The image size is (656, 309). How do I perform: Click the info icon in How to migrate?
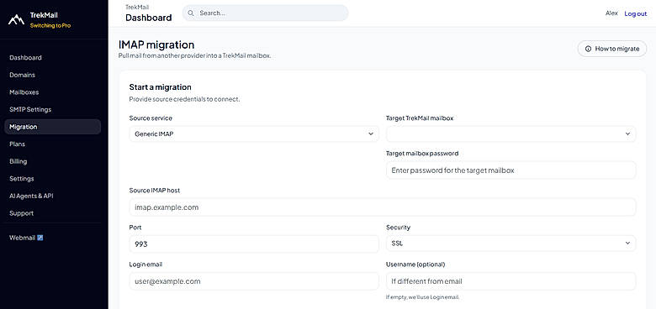588,49
